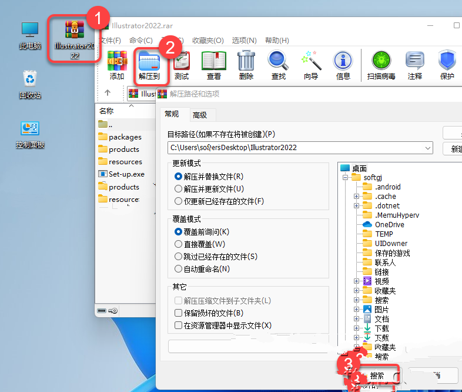Select Illustrator2022 rar desktop icon
This screenshot has width=462, height=392.
(75, 39)
